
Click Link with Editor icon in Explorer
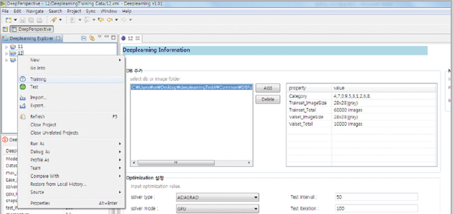[92, 38]
